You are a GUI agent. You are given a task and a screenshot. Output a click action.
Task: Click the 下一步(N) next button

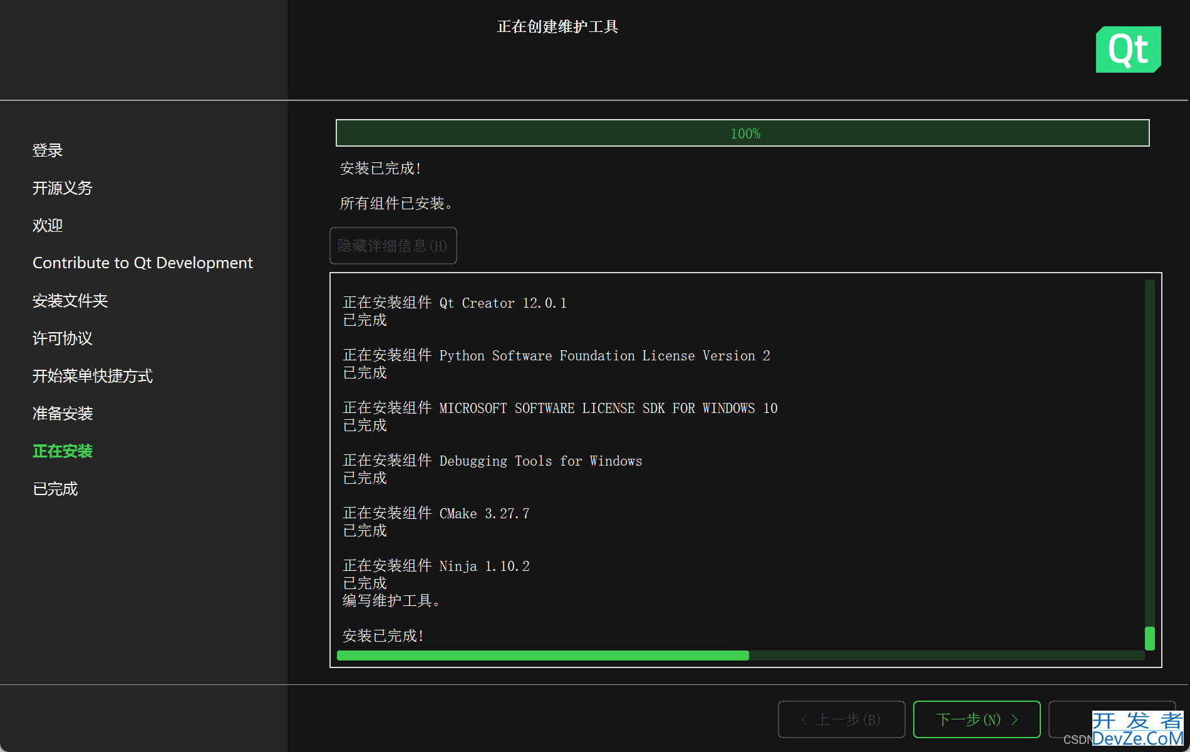point(976,719)
